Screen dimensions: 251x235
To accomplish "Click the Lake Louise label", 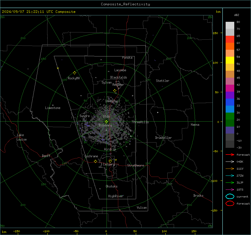I will coord(21,137).
